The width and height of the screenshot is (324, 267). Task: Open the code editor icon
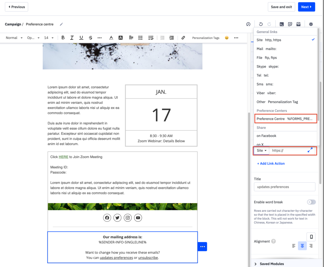click(x=282, y=24)
